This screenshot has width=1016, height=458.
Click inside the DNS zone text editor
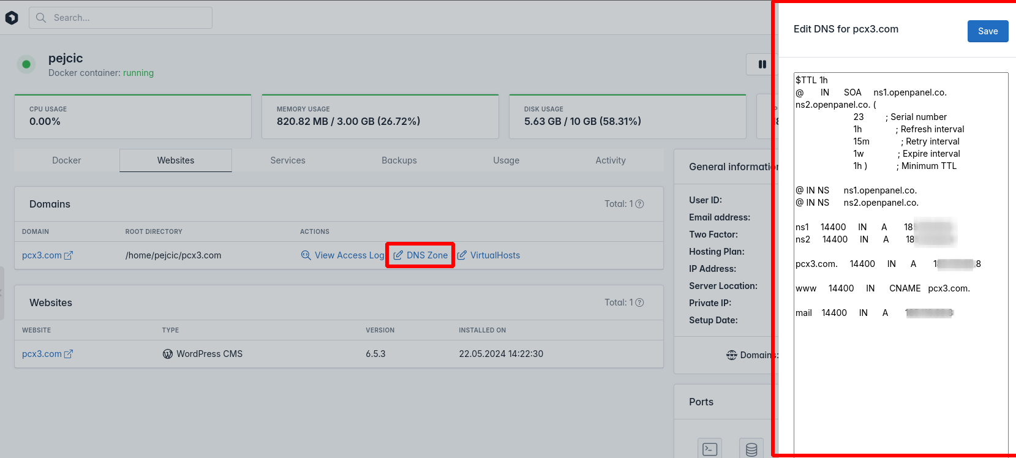900,380
